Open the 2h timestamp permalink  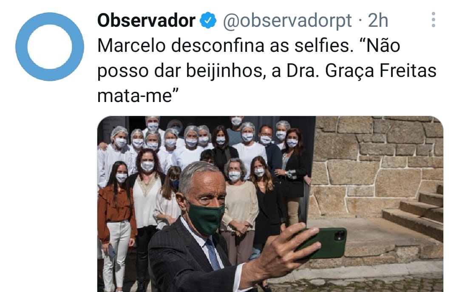378,20
